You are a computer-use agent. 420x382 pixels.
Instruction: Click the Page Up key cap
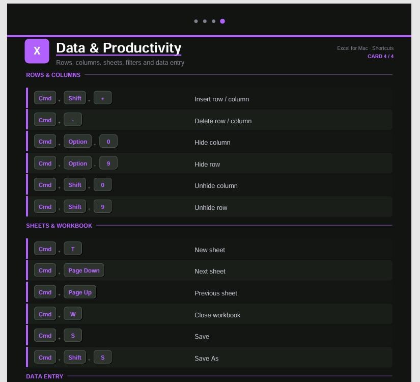coord(80,292)
